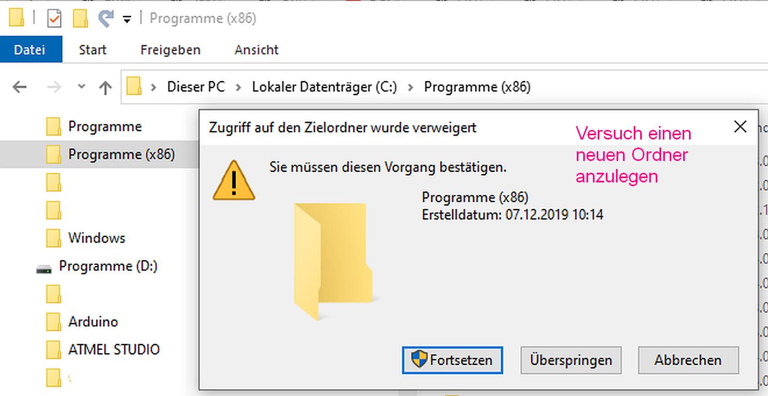Open the quick access toolbar customize dropdown
This screenshot has height=396, width=768.
click(x=127, y=20)
